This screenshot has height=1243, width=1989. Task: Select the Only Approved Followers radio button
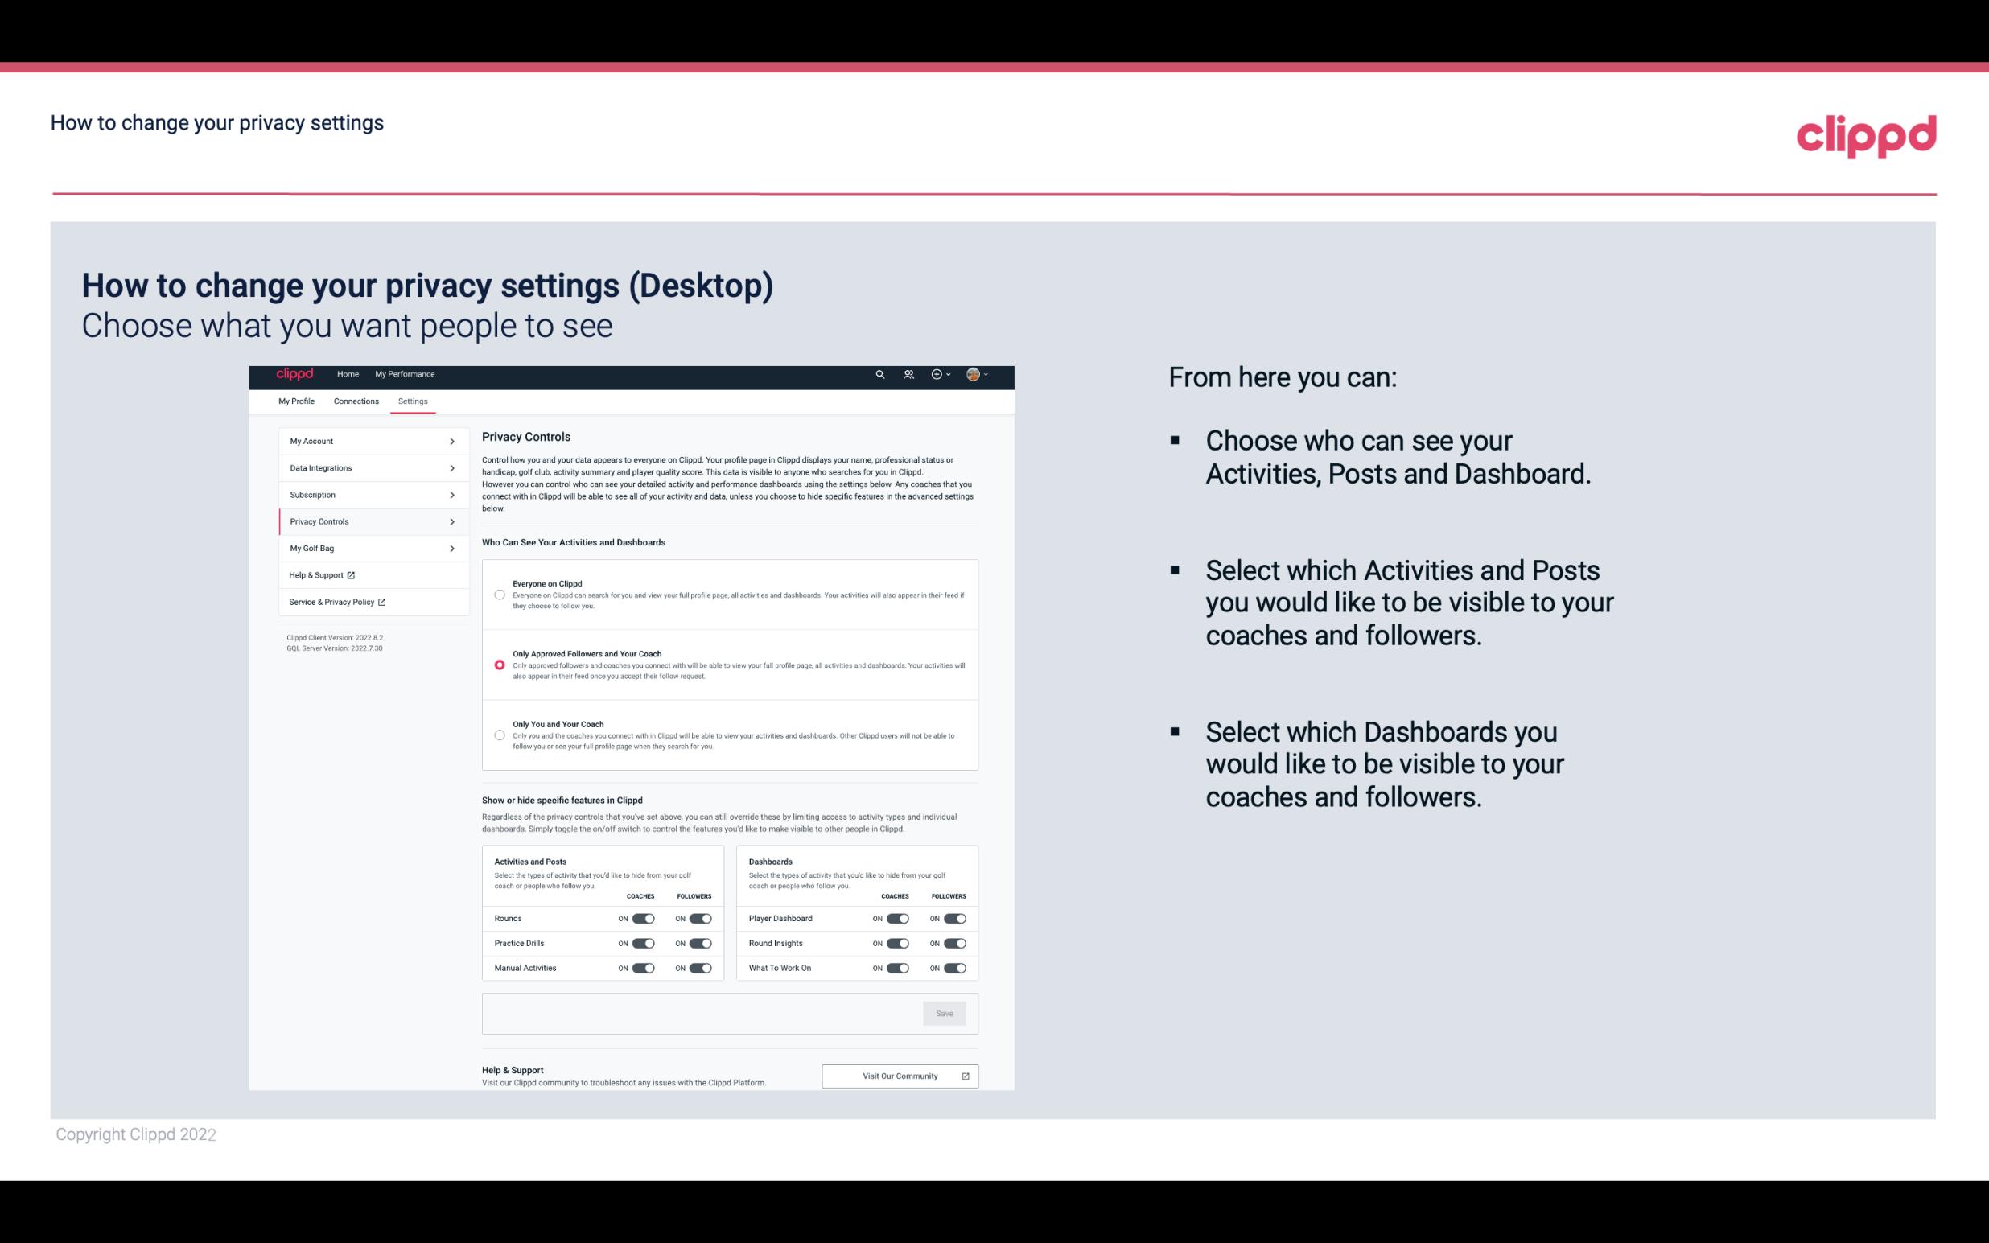click(498, 665)
